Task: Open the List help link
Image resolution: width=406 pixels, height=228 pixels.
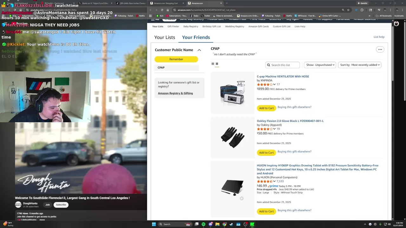Action: pos(379,37)
